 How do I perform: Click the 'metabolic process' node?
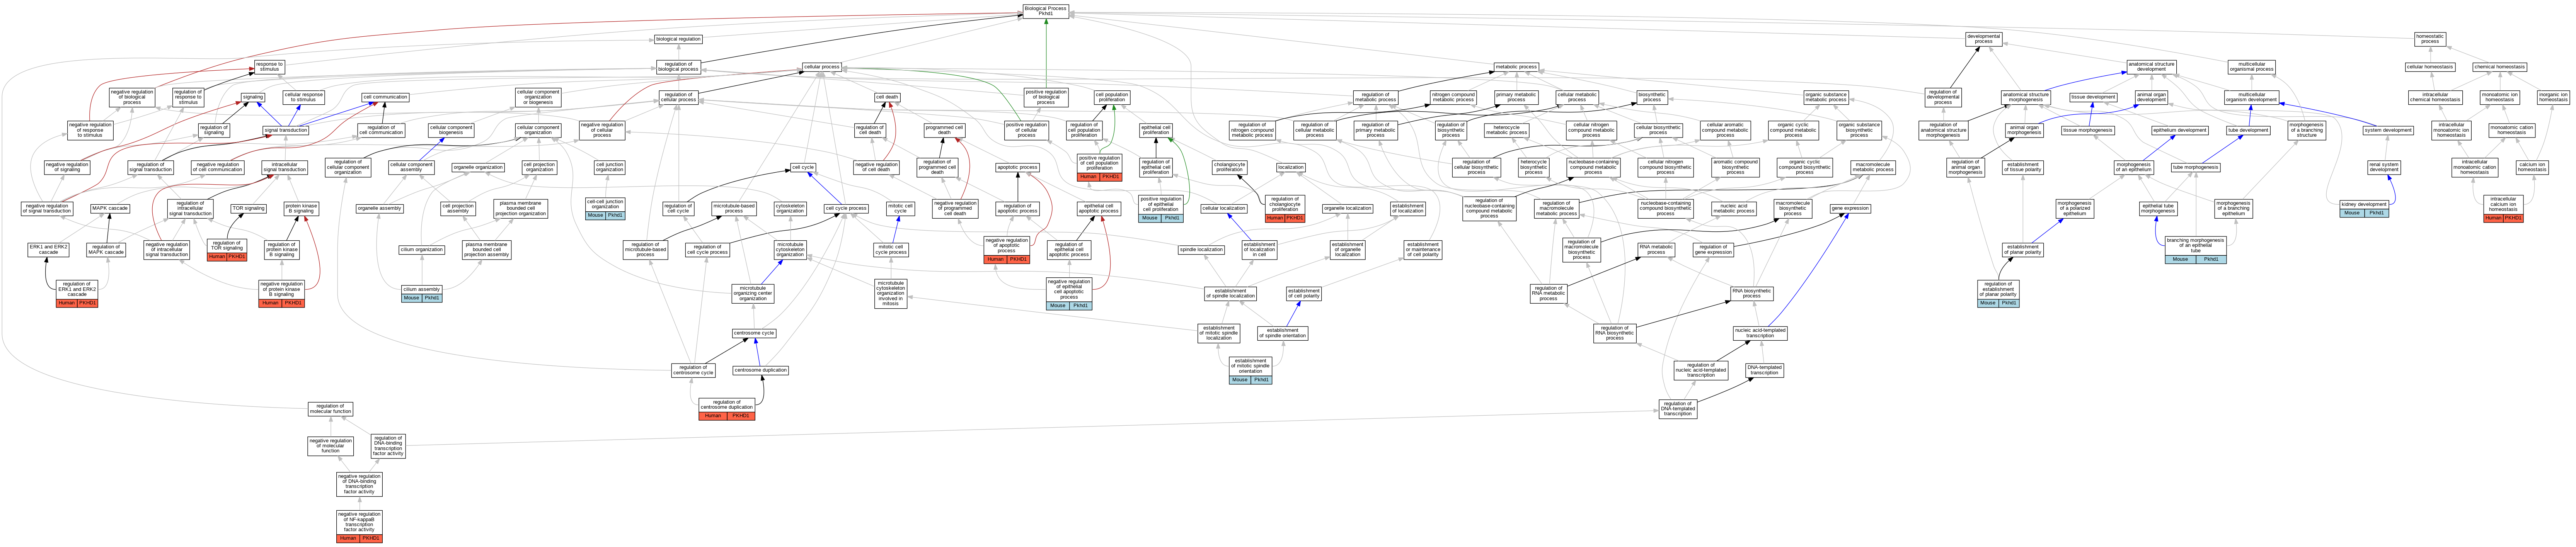point(1516,67)
